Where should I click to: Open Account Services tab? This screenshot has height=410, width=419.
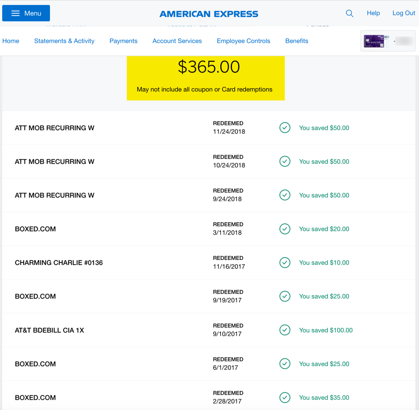coord(177,41)
